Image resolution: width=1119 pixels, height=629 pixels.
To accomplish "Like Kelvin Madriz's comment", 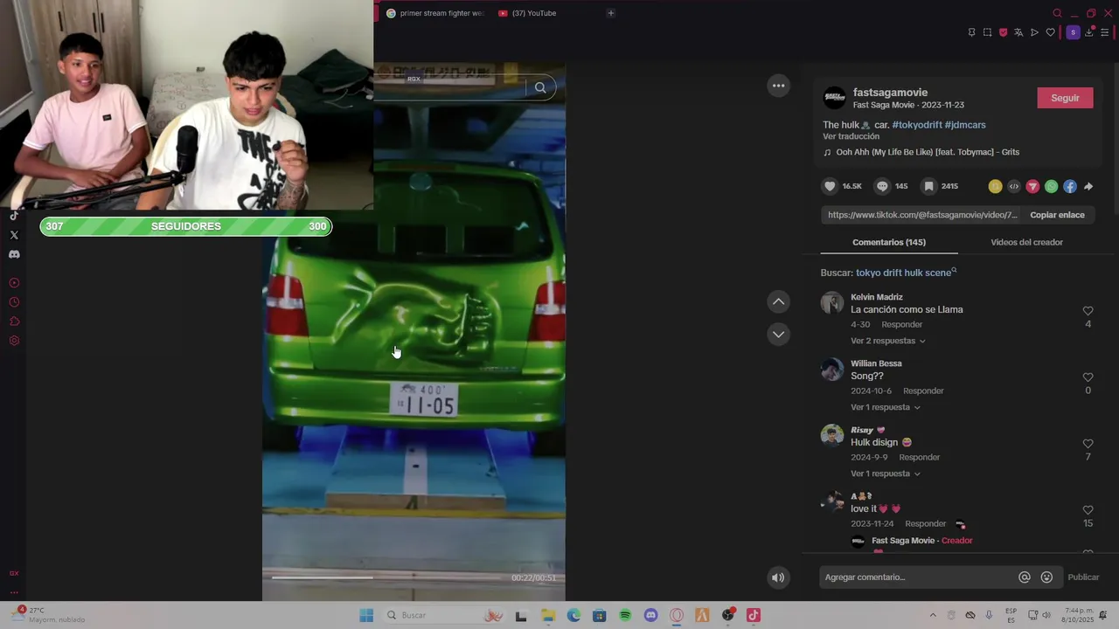I will [1088, 311].
